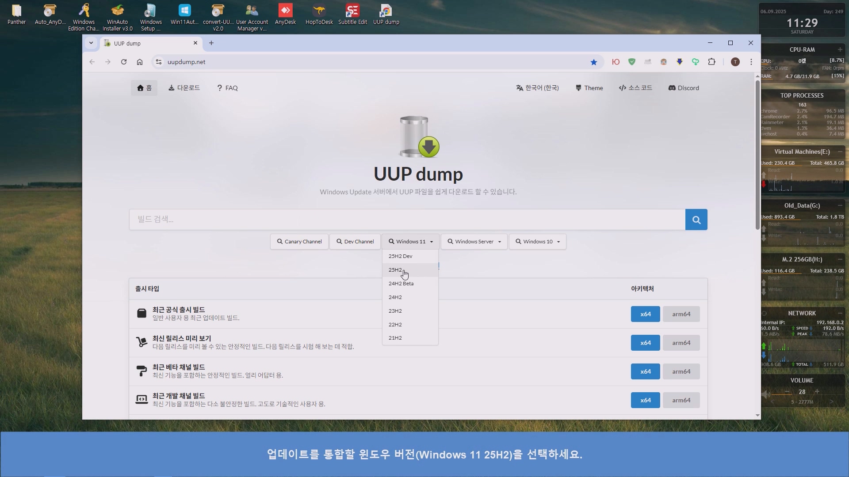Reload the uupdump.net page
849x477 pixels.
point(124,62)
